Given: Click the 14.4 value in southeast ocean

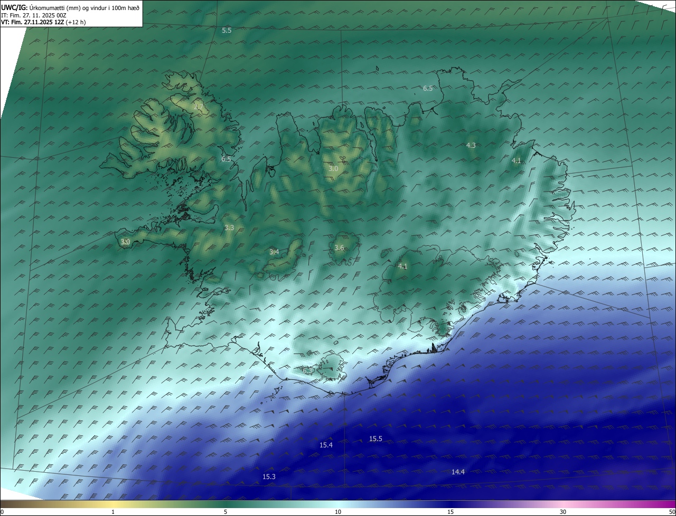Looking at the screenshot, I should click(x=458, y=472).
